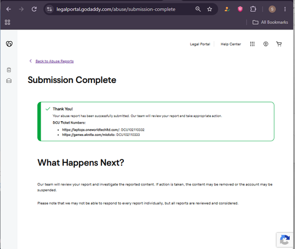Click the green checkmark beside Thank You
Image resolution: width=295 pixels, height=249 pixels.
tap(48, 109)
